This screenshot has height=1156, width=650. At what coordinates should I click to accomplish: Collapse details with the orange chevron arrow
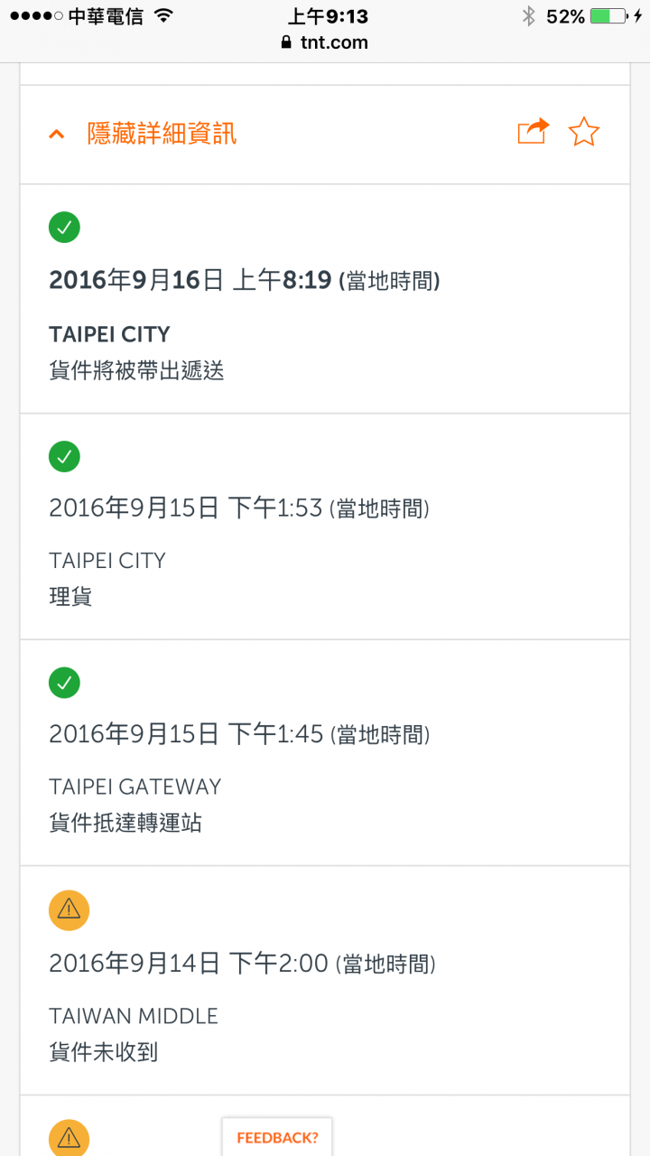[57, 135]
